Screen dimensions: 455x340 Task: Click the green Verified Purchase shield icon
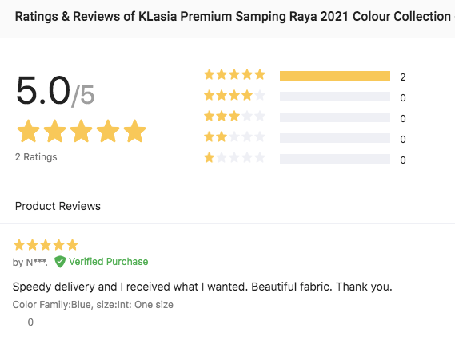pos(60,262)
